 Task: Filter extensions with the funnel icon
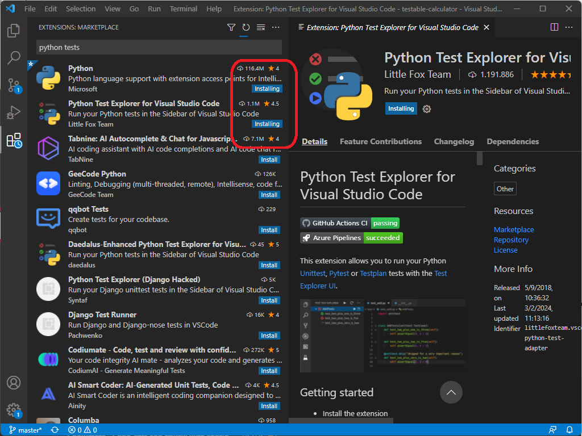pyautogui.click(x=231, y=27)
